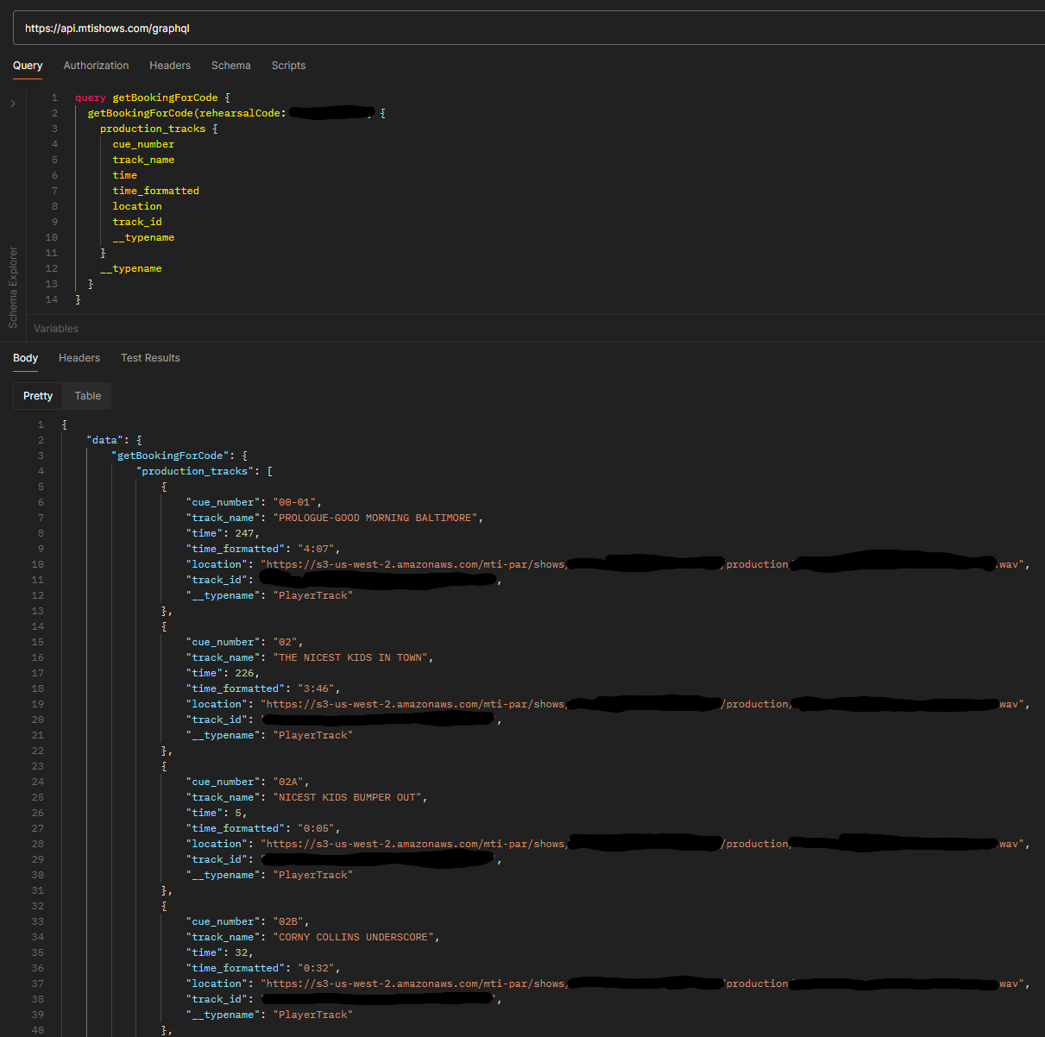Switch to the Authorization tab

tap(96, 66)
